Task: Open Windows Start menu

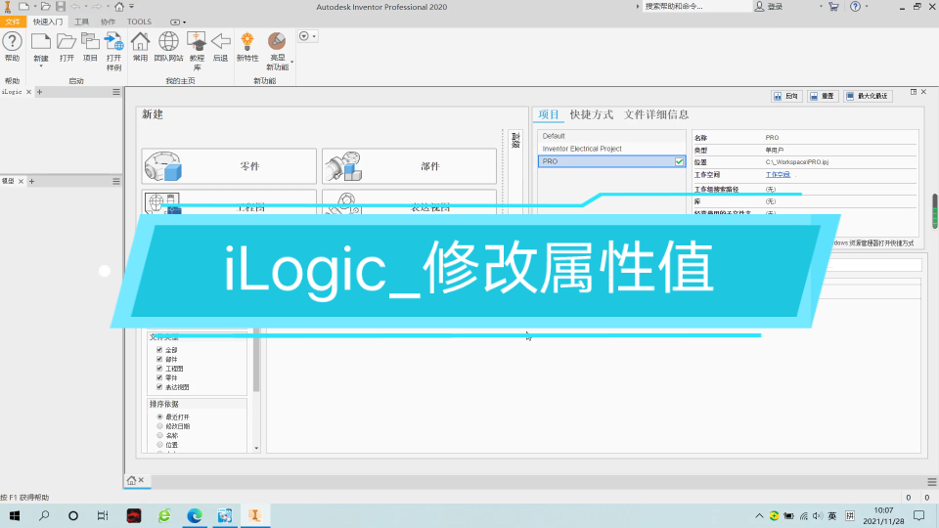Action: coord(15,515)
